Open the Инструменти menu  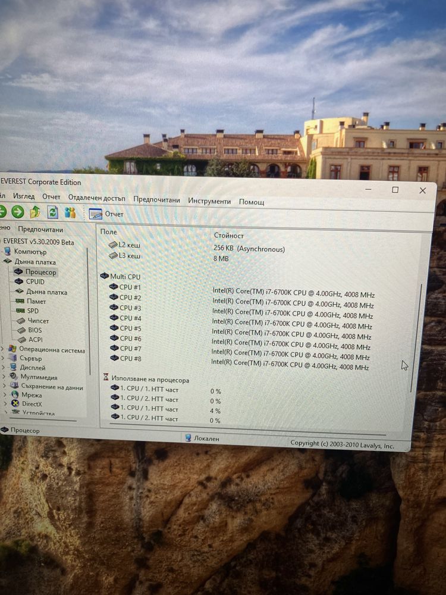coord(209,201)
